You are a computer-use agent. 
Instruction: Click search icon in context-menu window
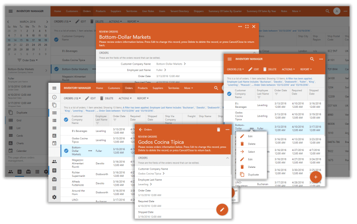312,59
